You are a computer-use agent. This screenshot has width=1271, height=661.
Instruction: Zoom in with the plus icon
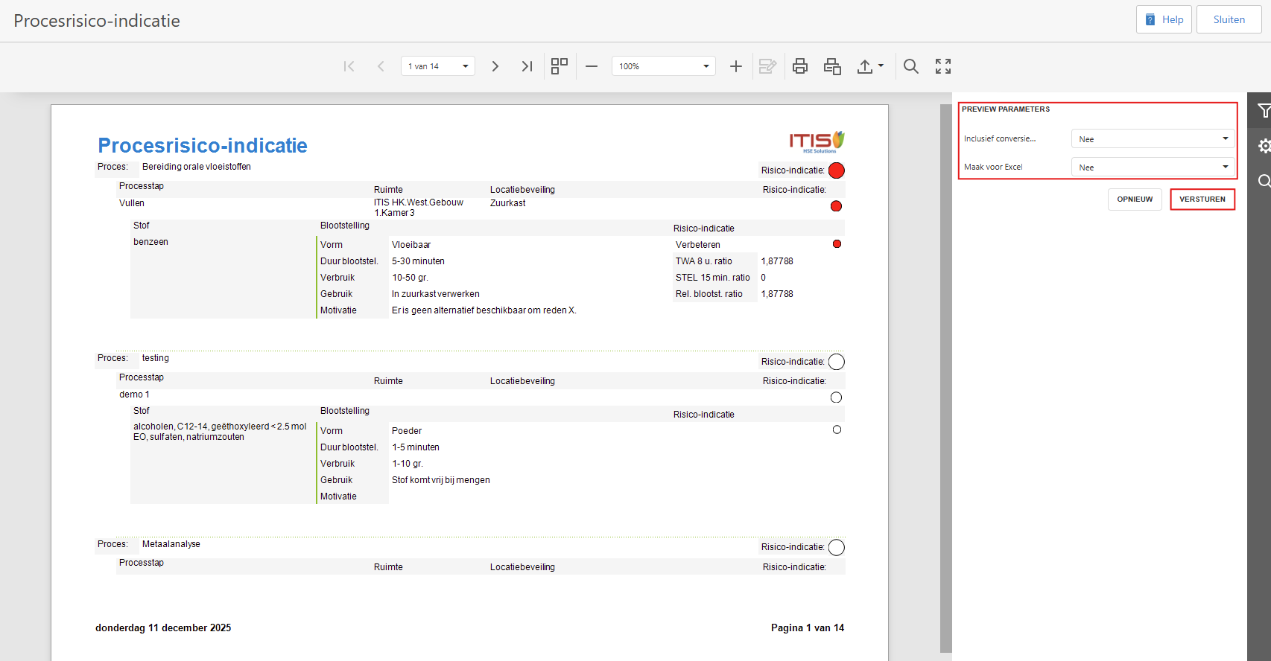736,66
